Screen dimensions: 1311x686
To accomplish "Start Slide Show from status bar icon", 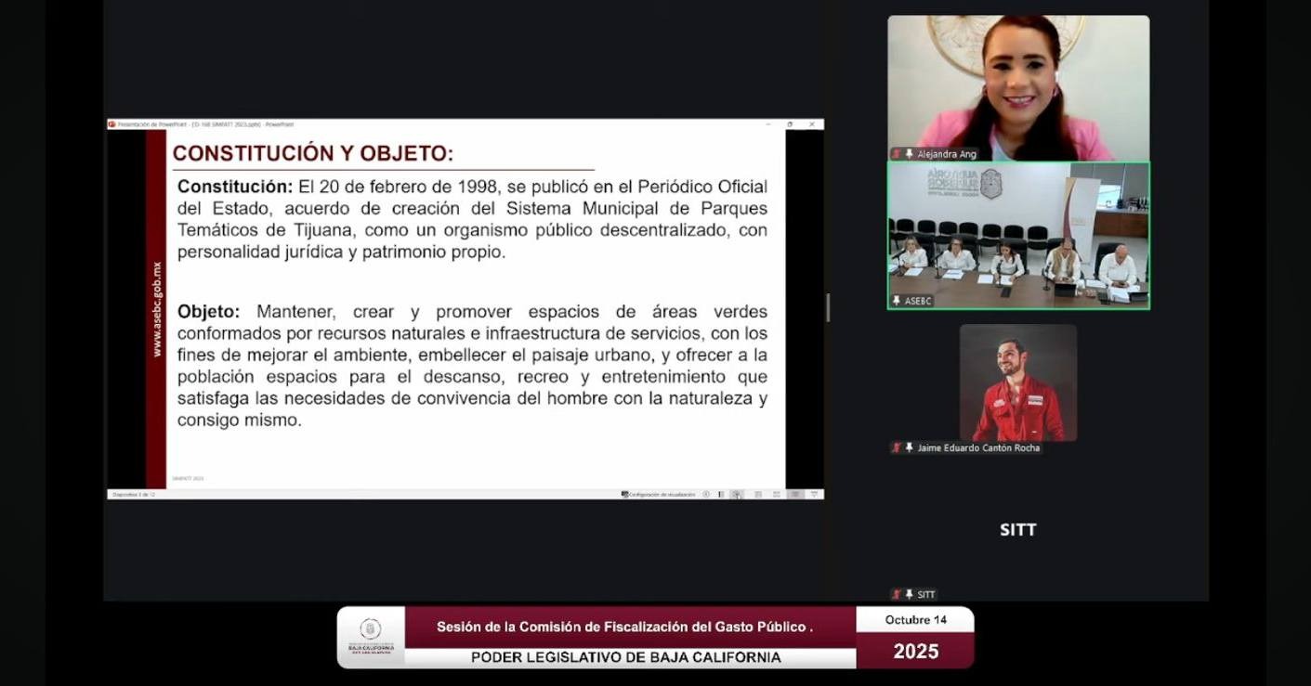I will click(x=795, y=495).
